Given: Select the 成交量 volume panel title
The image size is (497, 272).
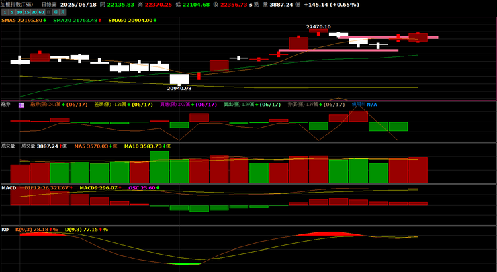Looking at the screenshot, I should pyautogui.click(x=7, y=146).
